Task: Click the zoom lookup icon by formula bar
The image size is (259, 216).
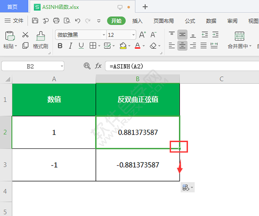Action: point(87,66)
